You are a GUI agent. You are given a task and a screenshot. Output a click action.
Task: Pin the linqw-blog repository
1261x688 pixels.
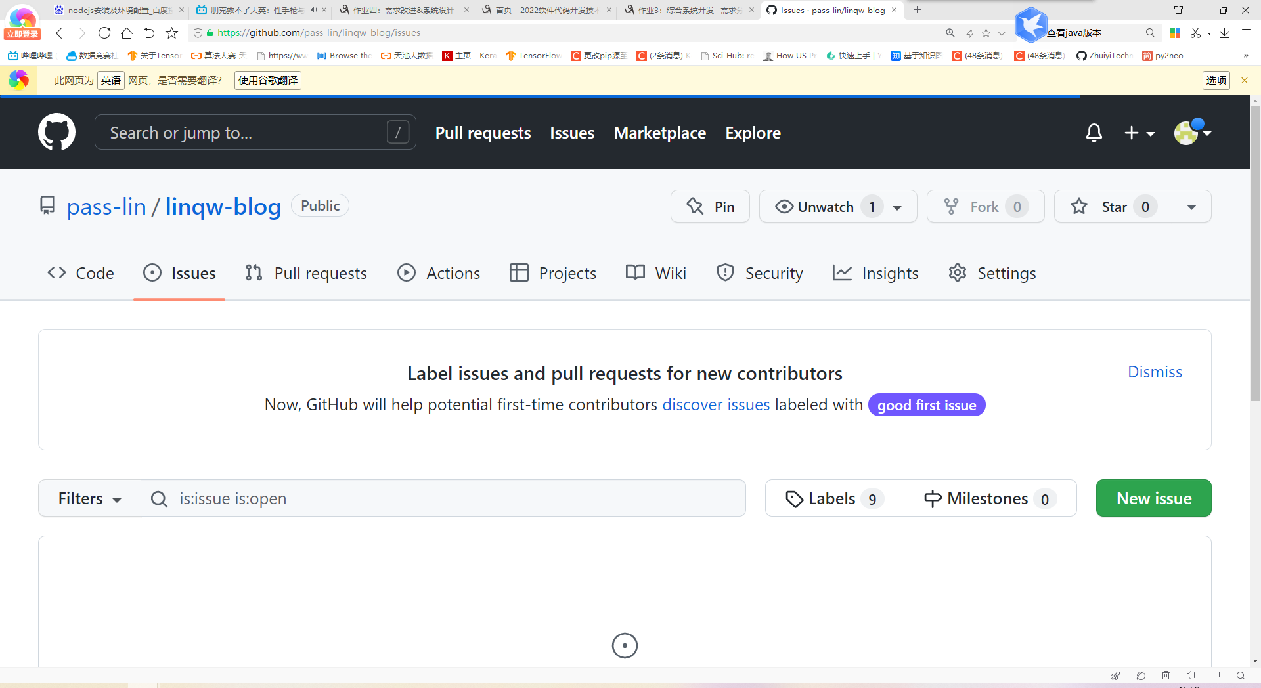[710, 207]
